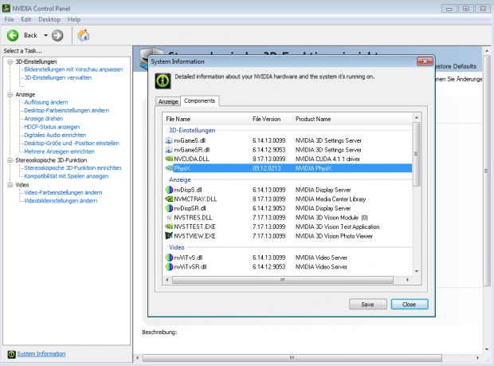The width and height of the screenshot is (494, 366).
Task: Click the Close button in dialog
Action: click(409, 304)
